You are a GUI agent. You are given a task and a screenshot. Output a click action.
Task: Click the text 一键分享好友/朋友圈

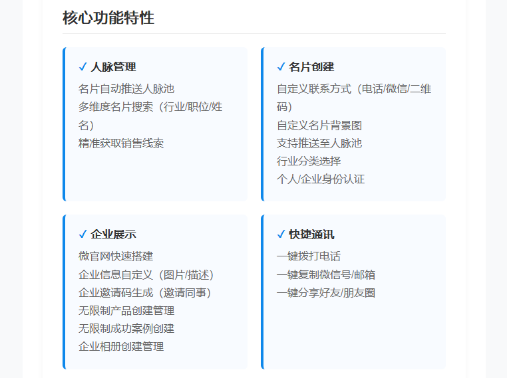click(x=326, y=293)
